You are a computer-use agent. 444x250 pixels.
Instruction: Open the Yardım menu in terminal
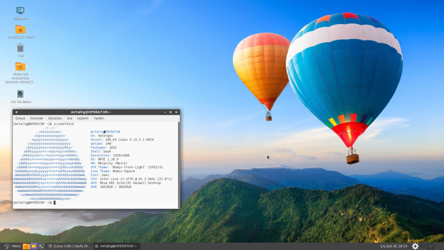coord(99,118)
